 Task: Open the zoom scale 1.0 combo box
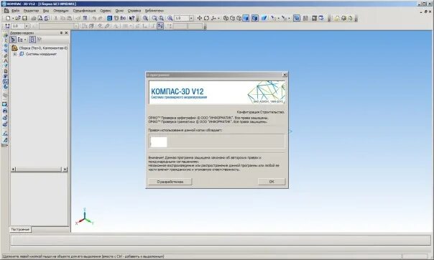[x=183, y=18]
